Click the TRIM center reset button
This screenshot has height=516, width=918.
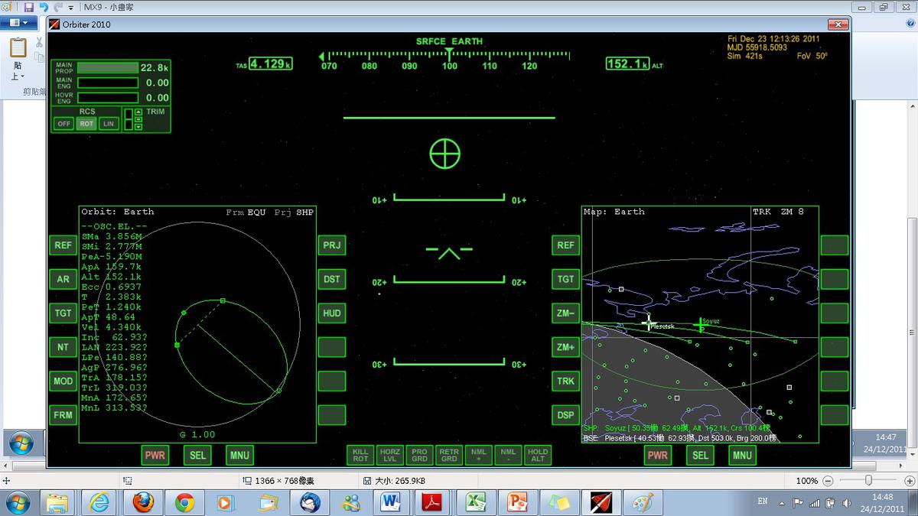click(x=138, y=119)
